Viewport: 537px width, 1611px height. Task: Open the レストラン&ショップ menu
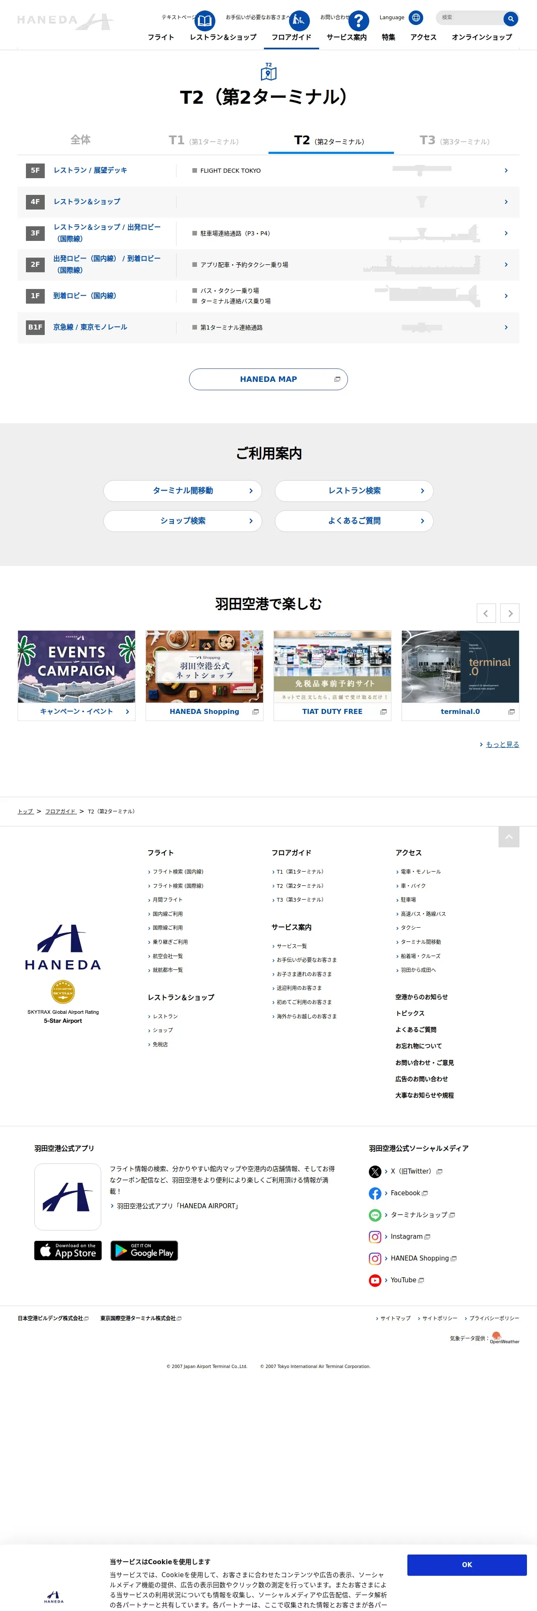223,38
